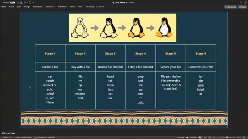
Task: Click the Tell me lightbulb search
Action: coord(100,7)
